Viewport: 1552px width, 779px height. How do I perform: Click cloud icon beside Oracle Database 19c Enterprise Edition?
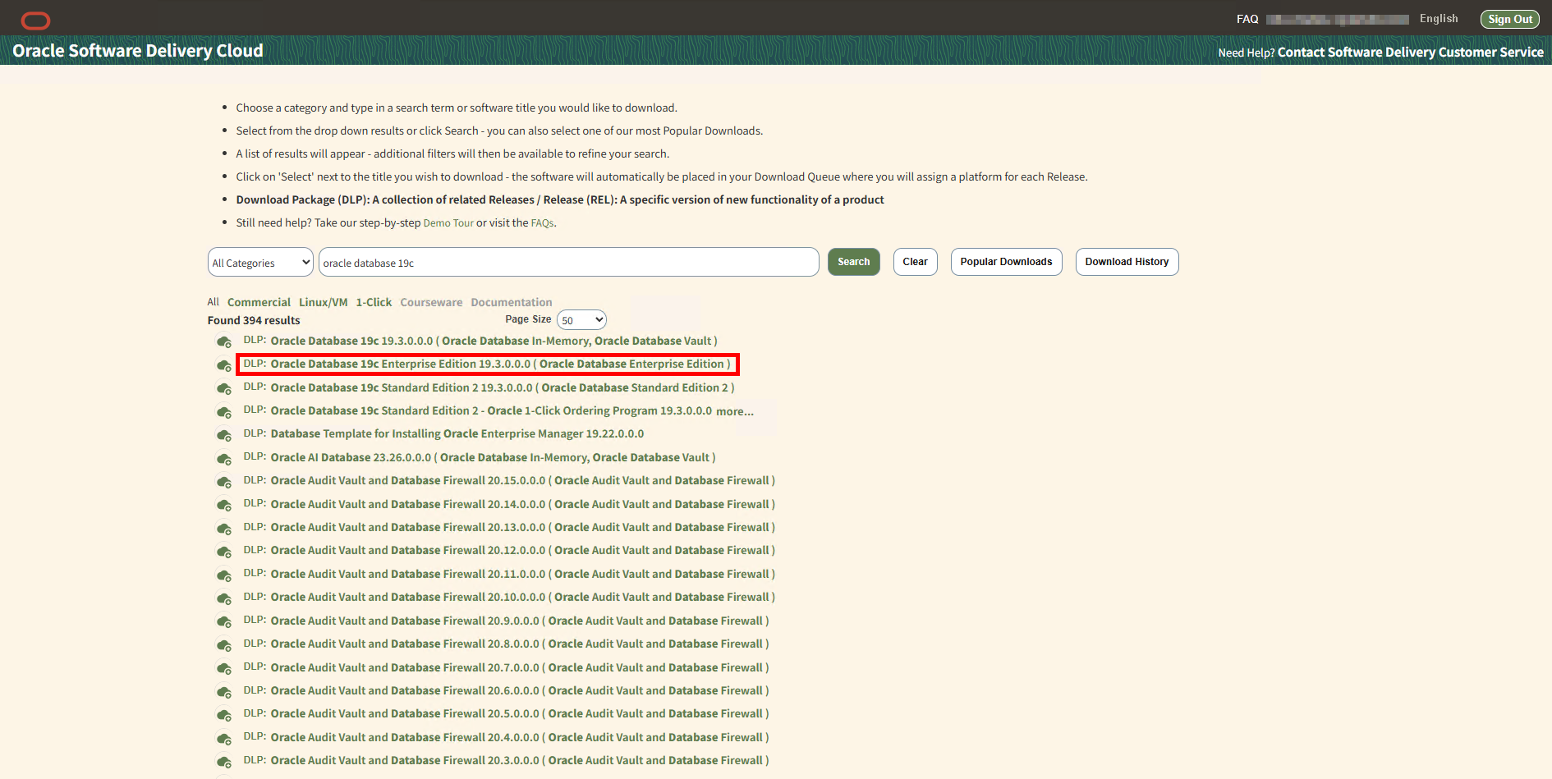point(223,364)
